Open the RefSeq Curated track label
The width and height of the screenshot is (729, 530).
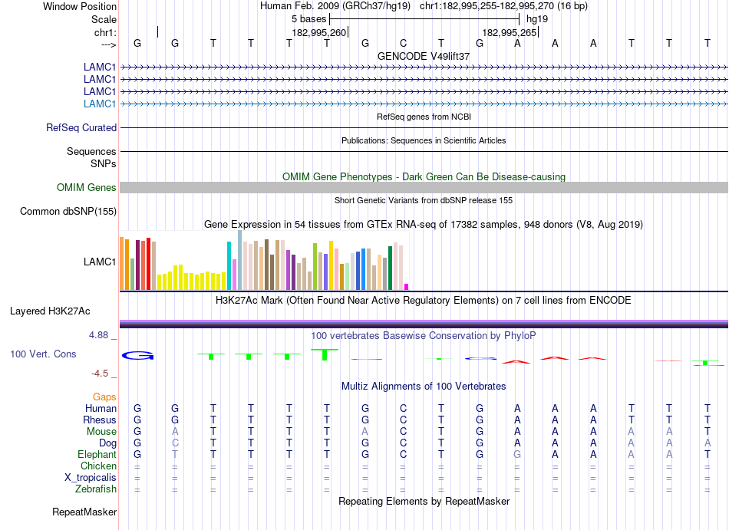(81, 128)
